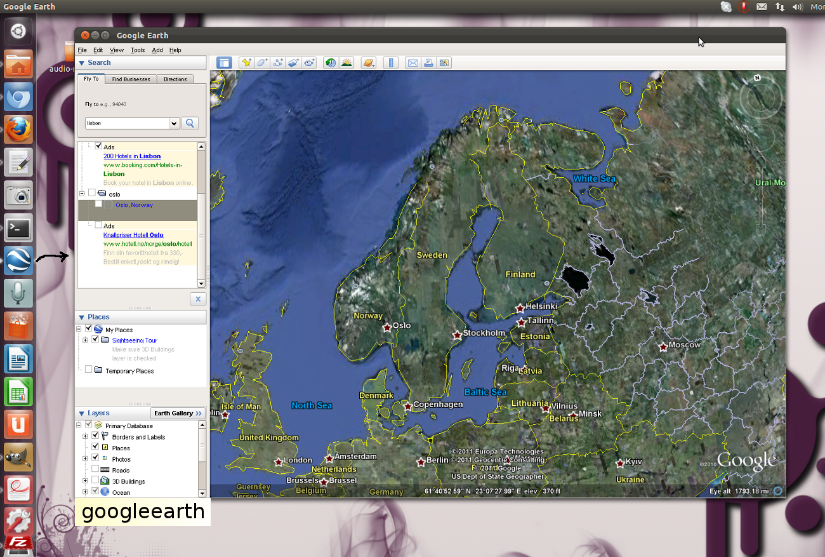Uncheck the My Places checkbox
Screen dimensions: 825x557
[x=89, y=329]
